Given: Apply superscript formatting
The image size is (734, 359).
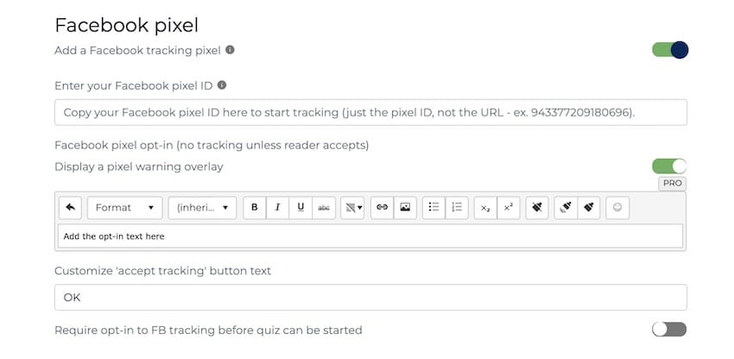Looking at the screenshot, I should point(509,207).
